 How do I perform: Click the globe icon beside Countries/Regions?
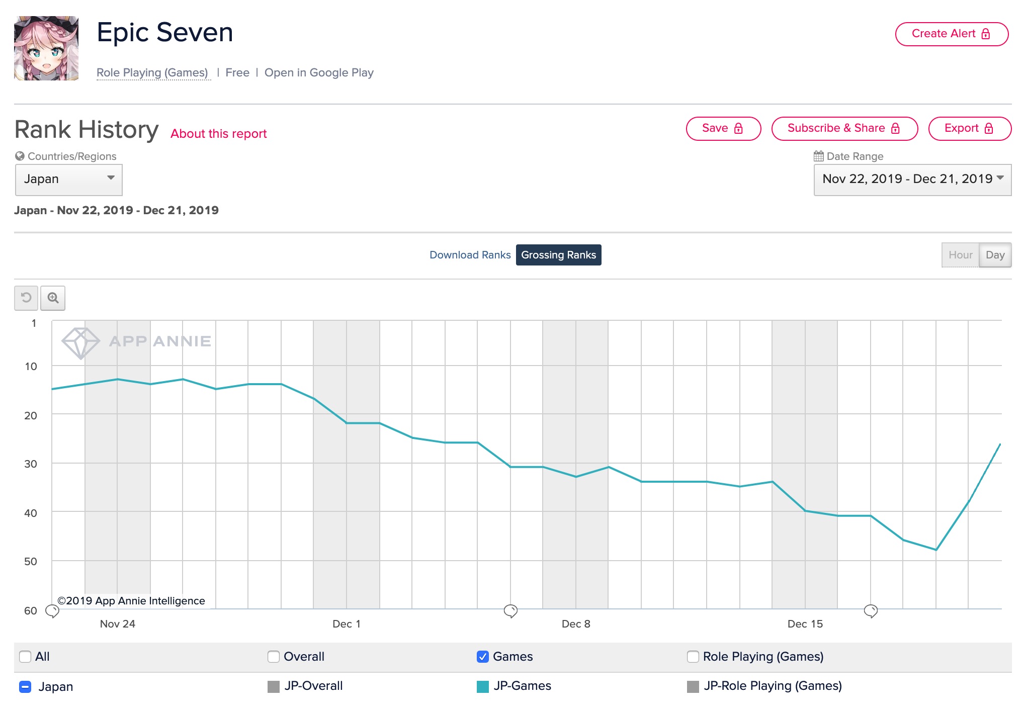(20, 156)
